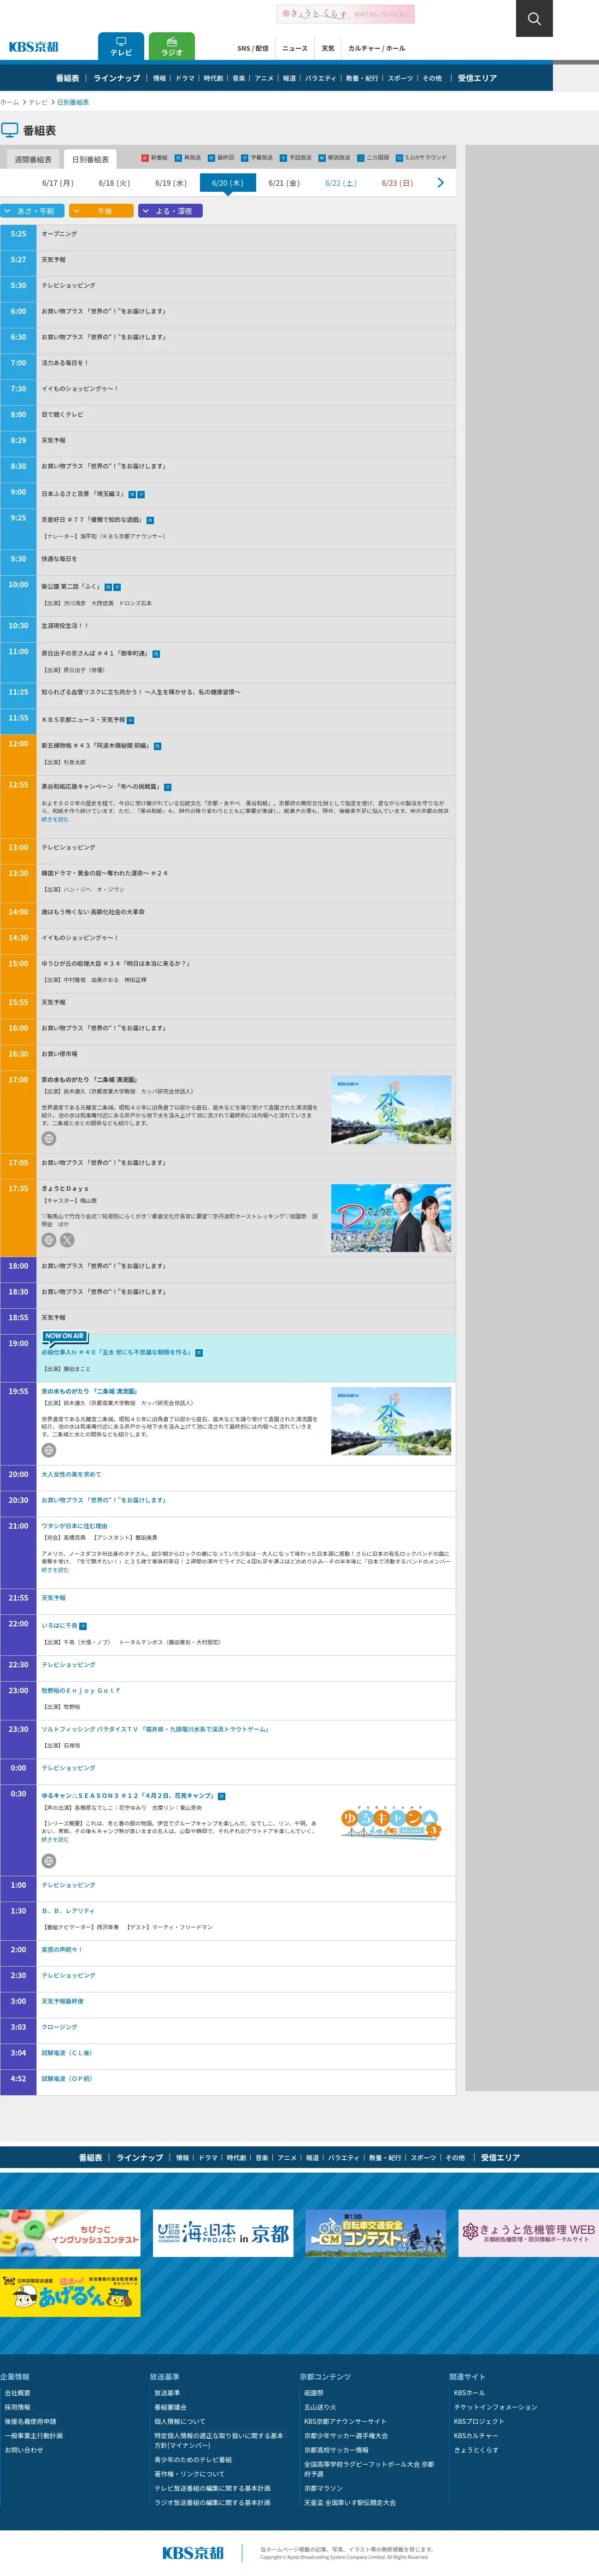This screenshot has width=599, height=2576.
Task: Jump to 午後 section
Action: pos(101,211)
